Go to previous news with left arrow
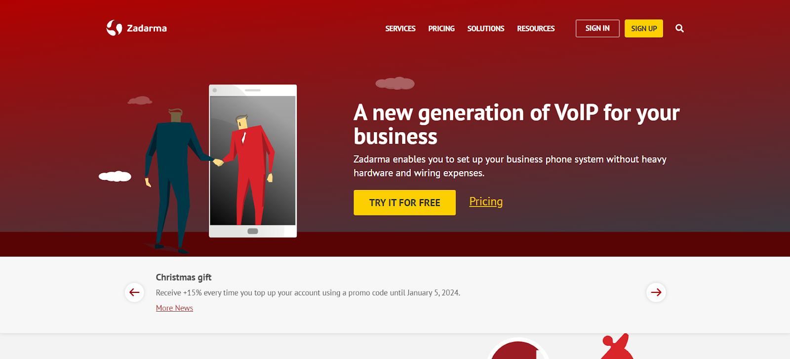The width and height of the screenshot is (790, 359). coord(134,292)
